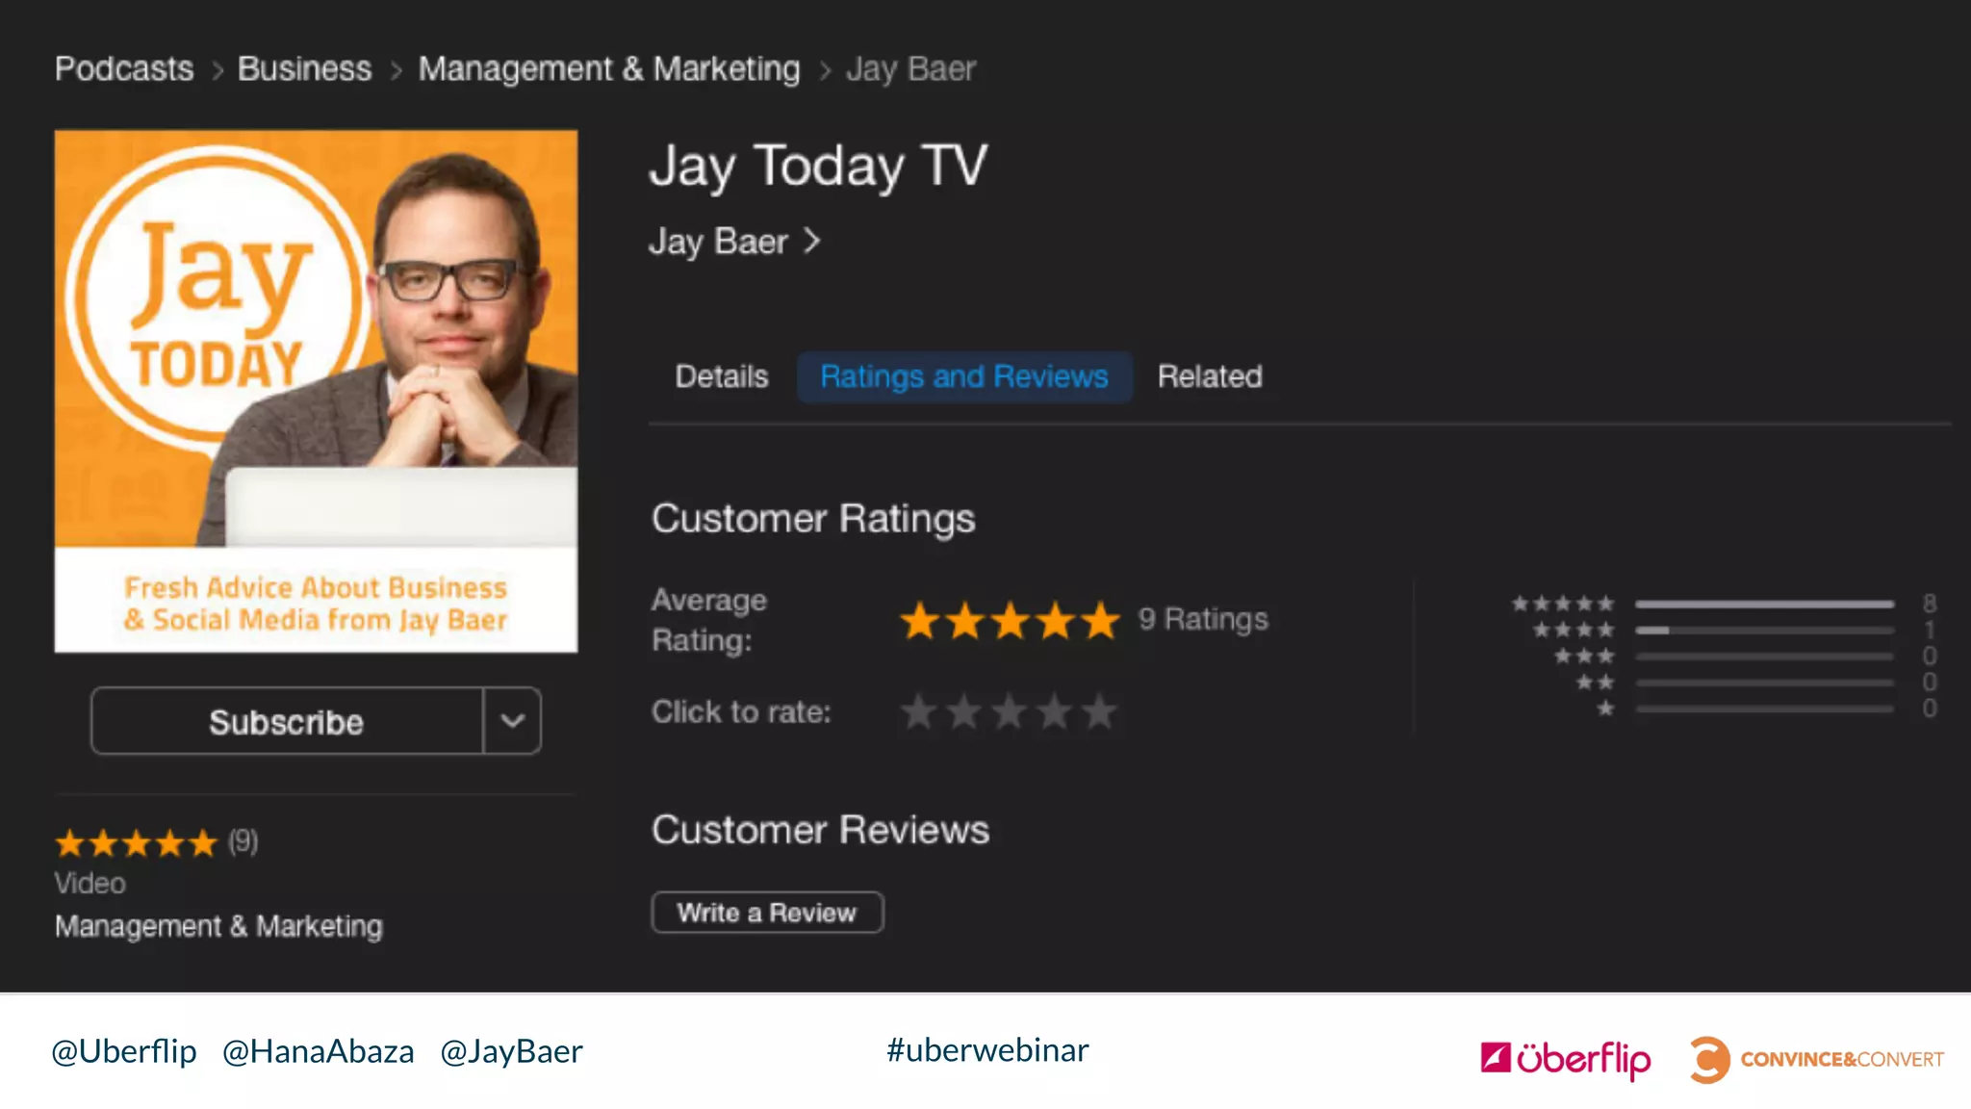1971x1109 pixels.
Task: Rate one star in Click to rate
Action: pyautogui.click(x=919, y=712)
